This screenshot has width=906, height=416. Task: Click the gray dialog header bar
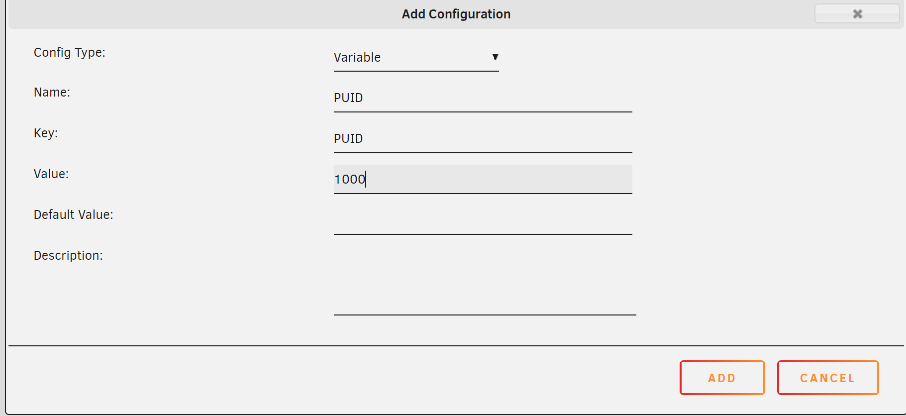(x=456, y=14)
